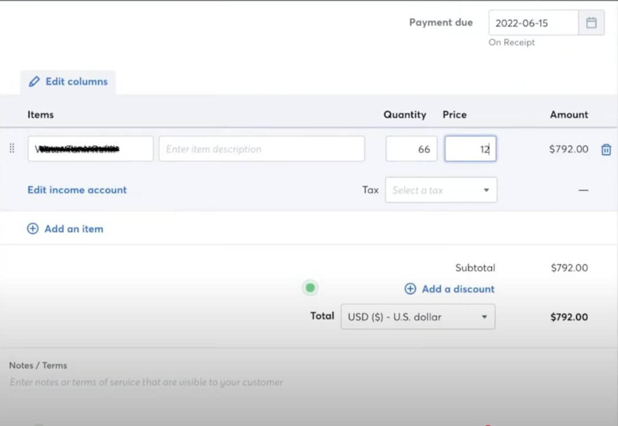The height and width of the screenshot is (426, 618).
Task: Select the Quantity field showing 66
Action: pos(411,149)
